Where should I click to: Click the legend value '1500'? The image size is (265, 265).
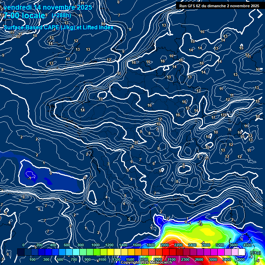coord(130,259)
